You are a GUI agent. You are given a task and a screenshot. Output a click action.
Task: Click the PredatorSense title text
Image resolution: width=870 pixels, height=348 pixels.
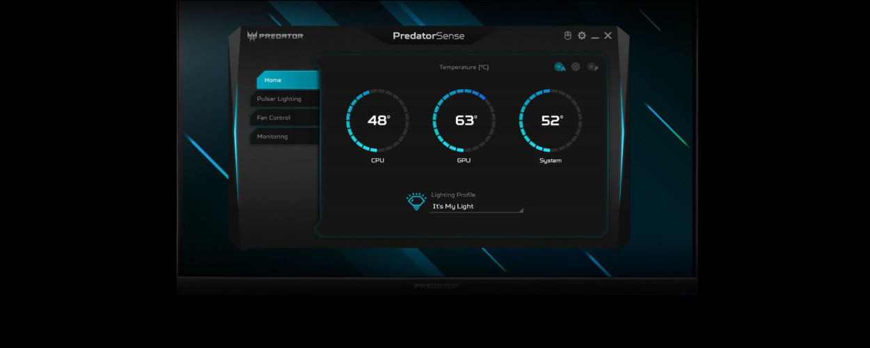coord(429,36)
